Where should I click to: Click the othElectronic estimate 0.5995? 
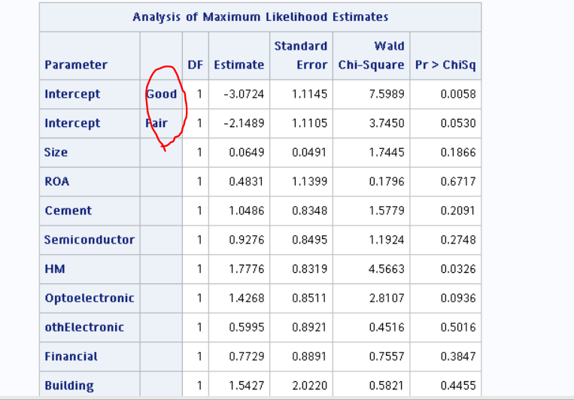[x=246, y=327]
